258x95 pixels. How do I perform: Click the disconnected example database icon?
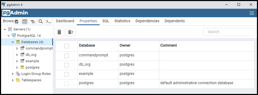pyautogui.click(x=22, y=61)
